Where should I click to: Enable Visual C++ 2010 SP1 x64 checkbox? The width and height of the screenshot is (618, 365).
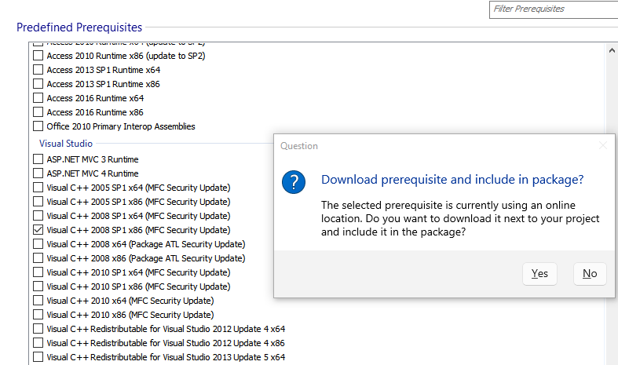[38, 272]
